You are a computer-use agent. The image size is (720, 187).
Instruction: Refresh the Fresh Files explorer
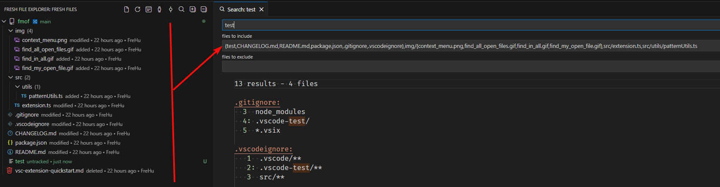(x=138, y=9)
